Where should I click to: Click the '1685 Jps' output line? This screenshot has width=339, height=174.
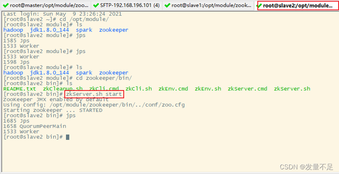click(16, 121)
